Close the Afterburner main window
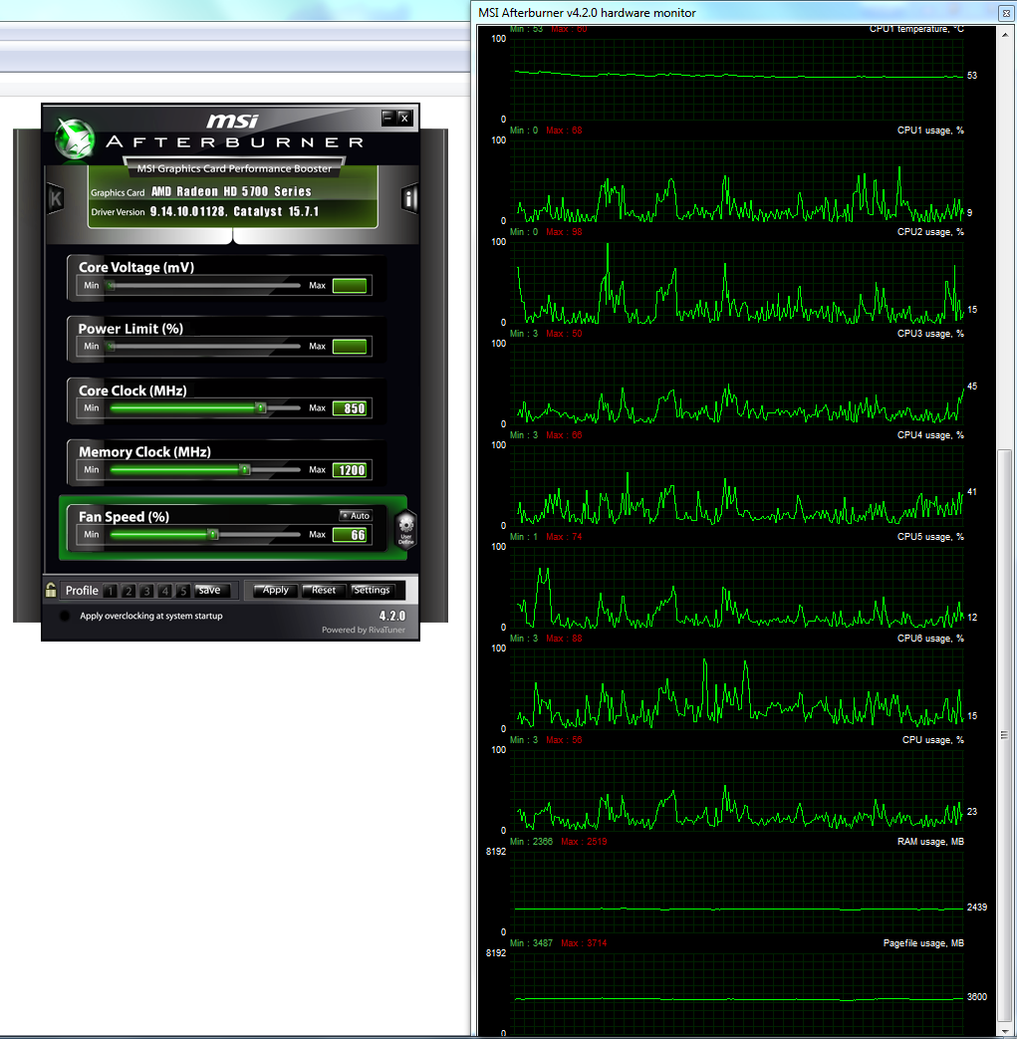Screen dimensions: 1017x1039 tap(404, 118)
